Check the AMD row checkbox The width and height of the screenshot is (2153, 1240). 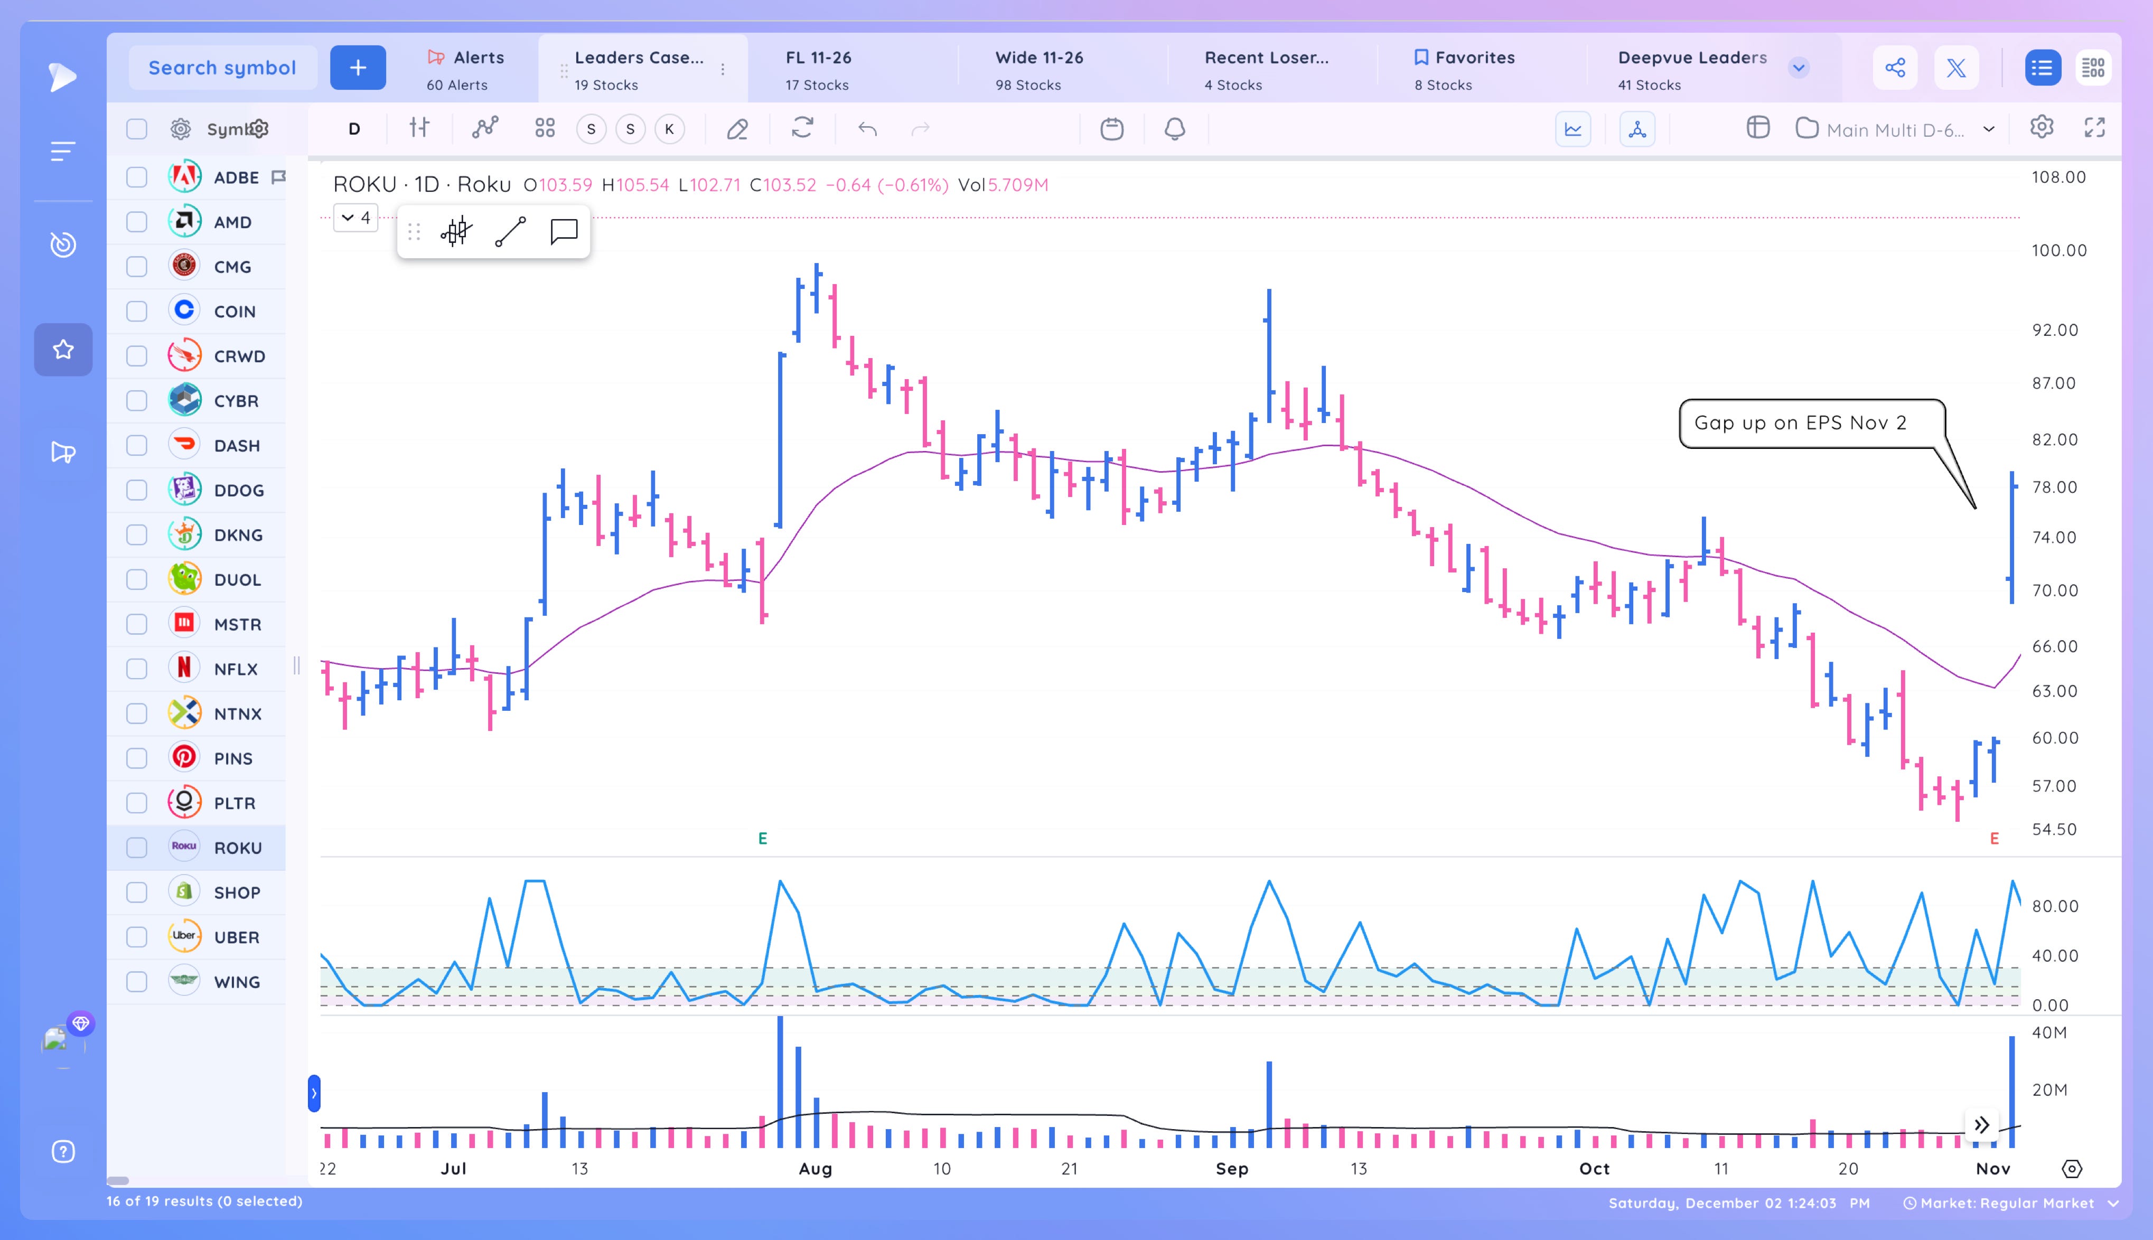136,222
